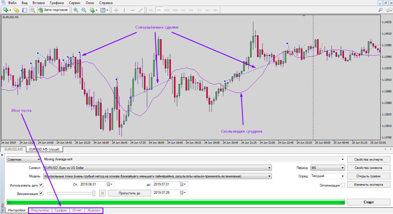Viewport: 393px width, 214px height.
Task: Open the new chart dropdown arrow
Action: (x=10, y=10)
